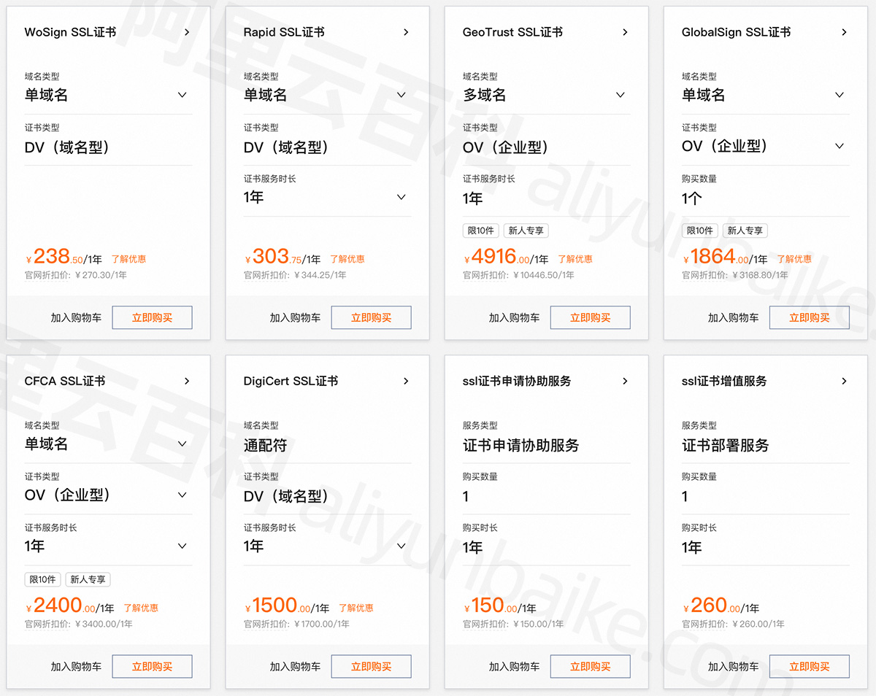
Task: Click 限10件 tag on GeoTrust card
Action: point(480,231)
